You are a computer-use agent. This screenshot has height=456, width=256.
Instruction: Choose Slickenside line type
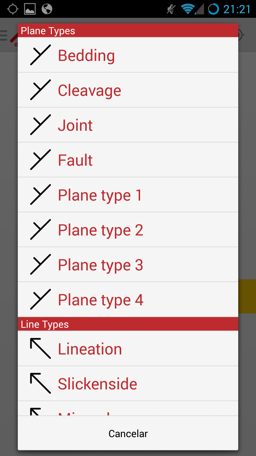click(x=97, y=384)
